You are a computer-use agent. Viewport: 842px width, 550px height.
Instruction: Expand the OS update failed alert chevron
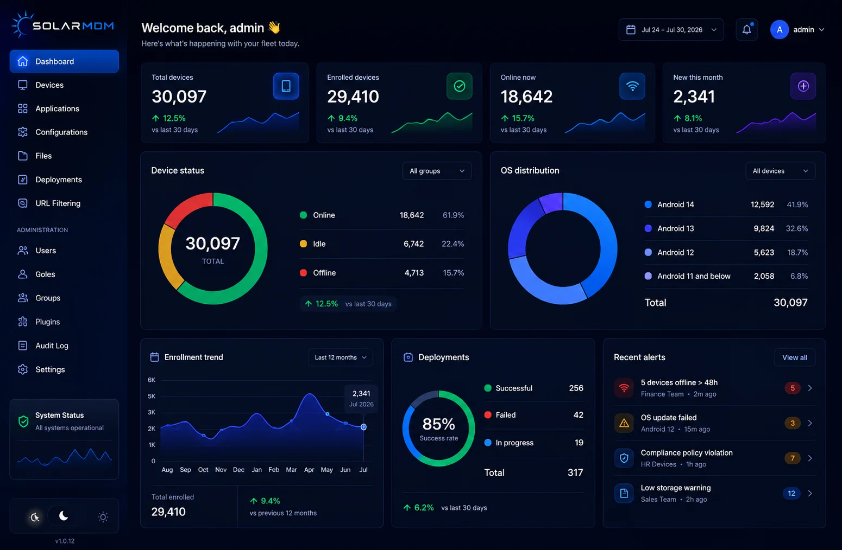[x=810, y=423]
